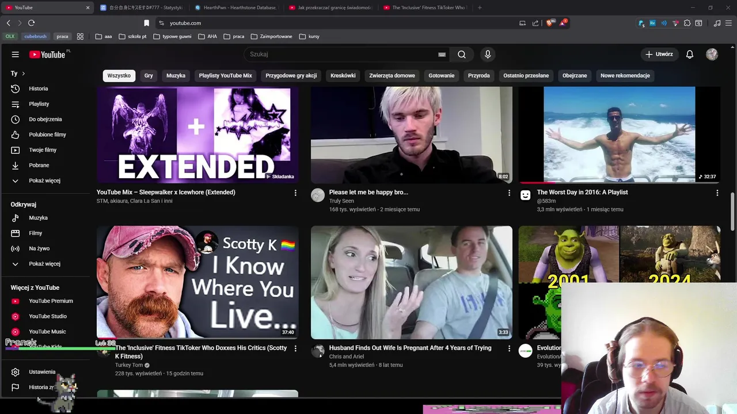Open the Chris and Ariel channel link

347,356
